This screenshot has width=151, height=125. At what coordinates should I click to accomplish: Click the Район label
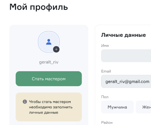[x=107, y=123]
